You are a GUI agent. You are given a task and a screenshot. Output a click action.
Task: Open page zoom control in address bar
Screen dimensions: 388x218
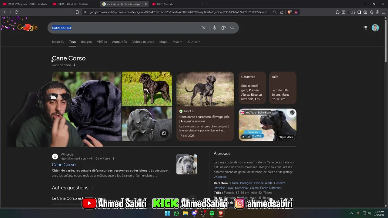tap(275, 12)
